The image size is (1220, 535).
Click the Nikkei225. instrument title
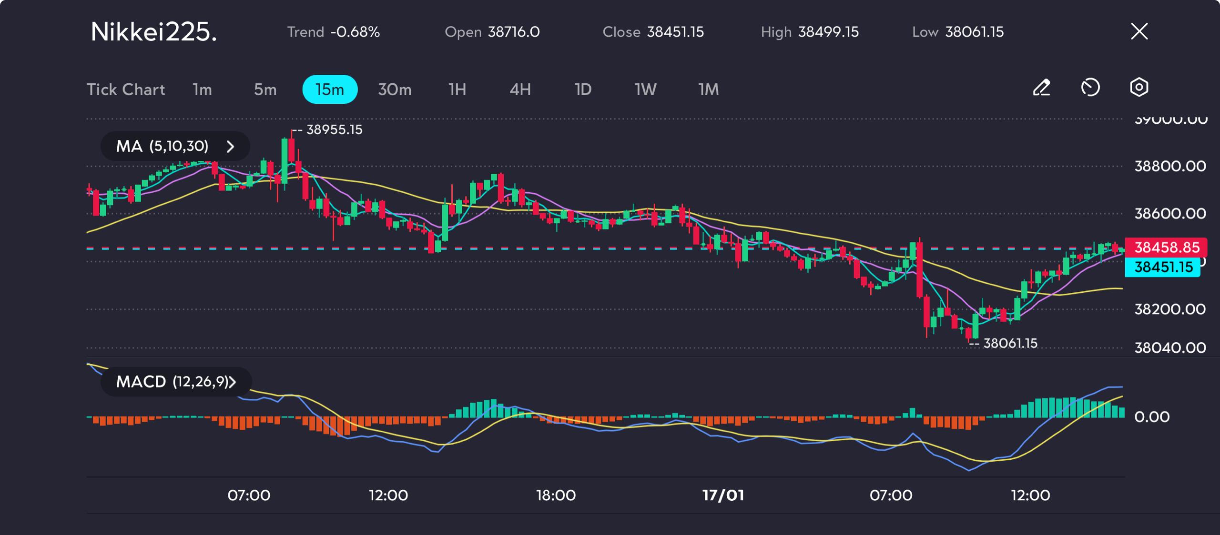153,32
